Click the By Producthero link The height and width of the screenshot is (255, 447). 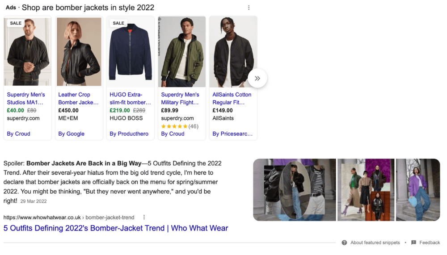(129, 134)
